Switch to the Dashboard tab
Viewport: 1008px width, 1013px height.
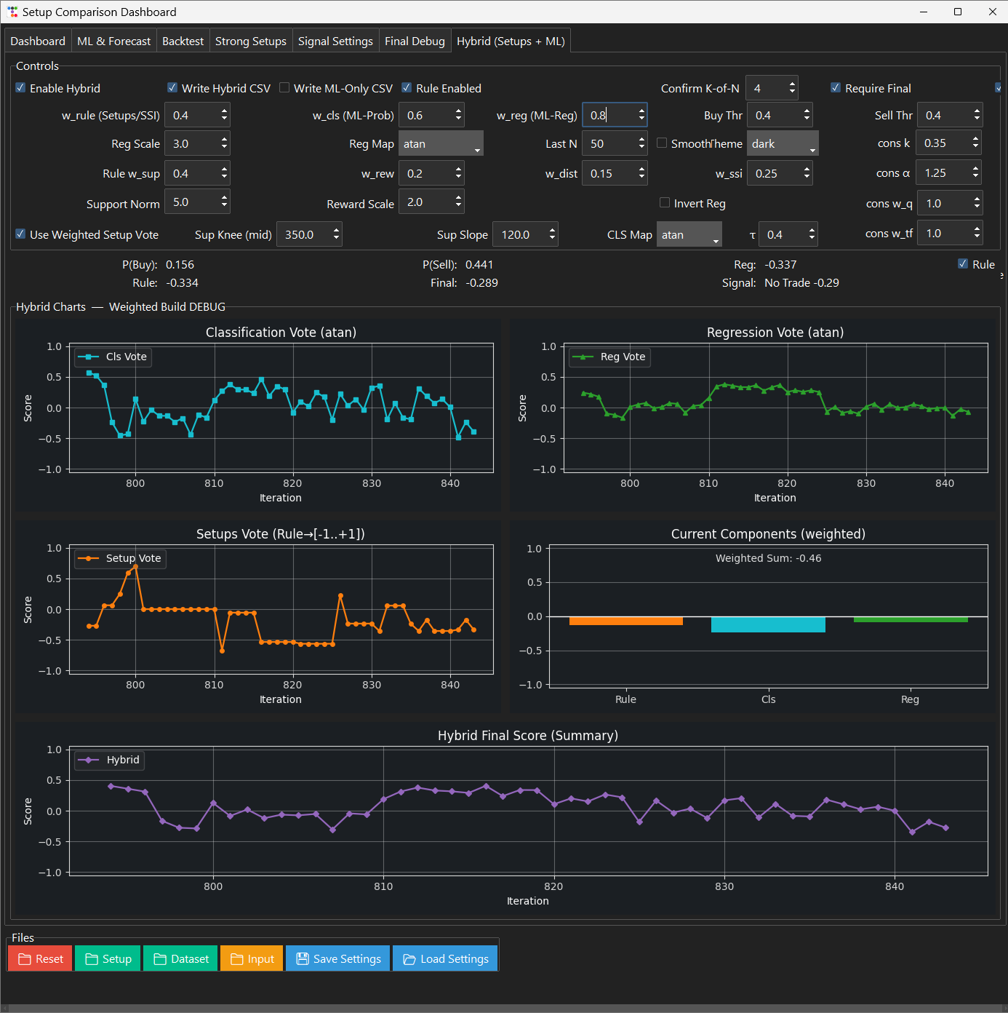point(38,41)
